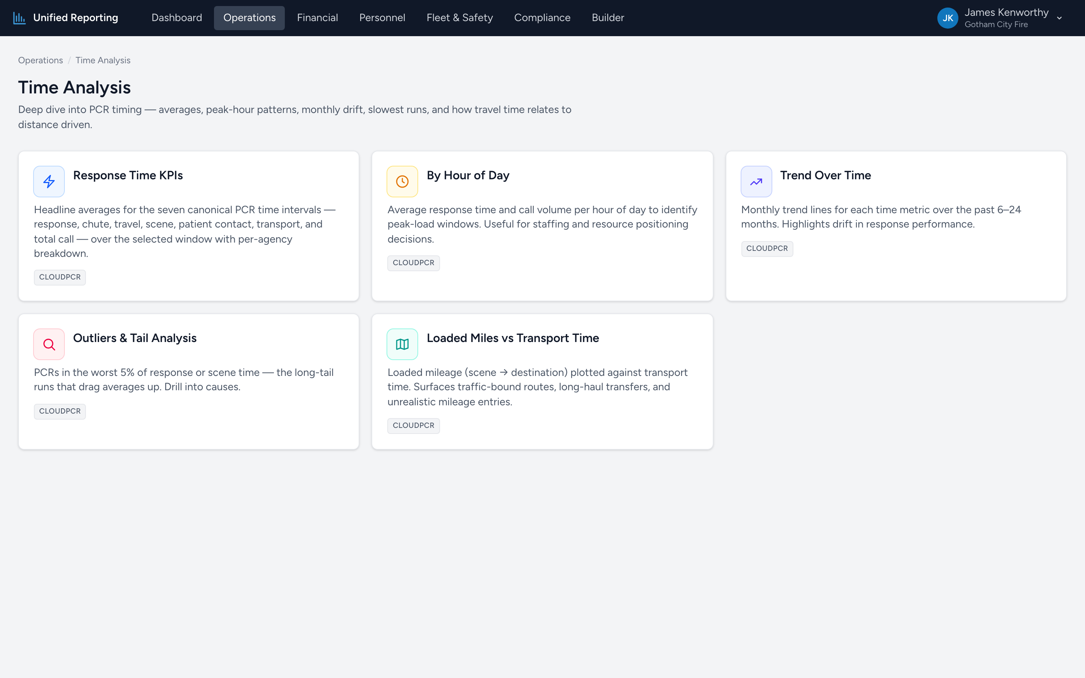This screenshot has height=678, width=1085.
Task: Open the By Hour of Day report title
Action: pos(468,175)
